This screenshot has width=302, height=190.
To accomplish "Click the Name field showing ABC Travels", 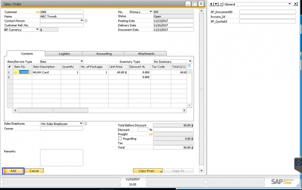I will point(62,16).
